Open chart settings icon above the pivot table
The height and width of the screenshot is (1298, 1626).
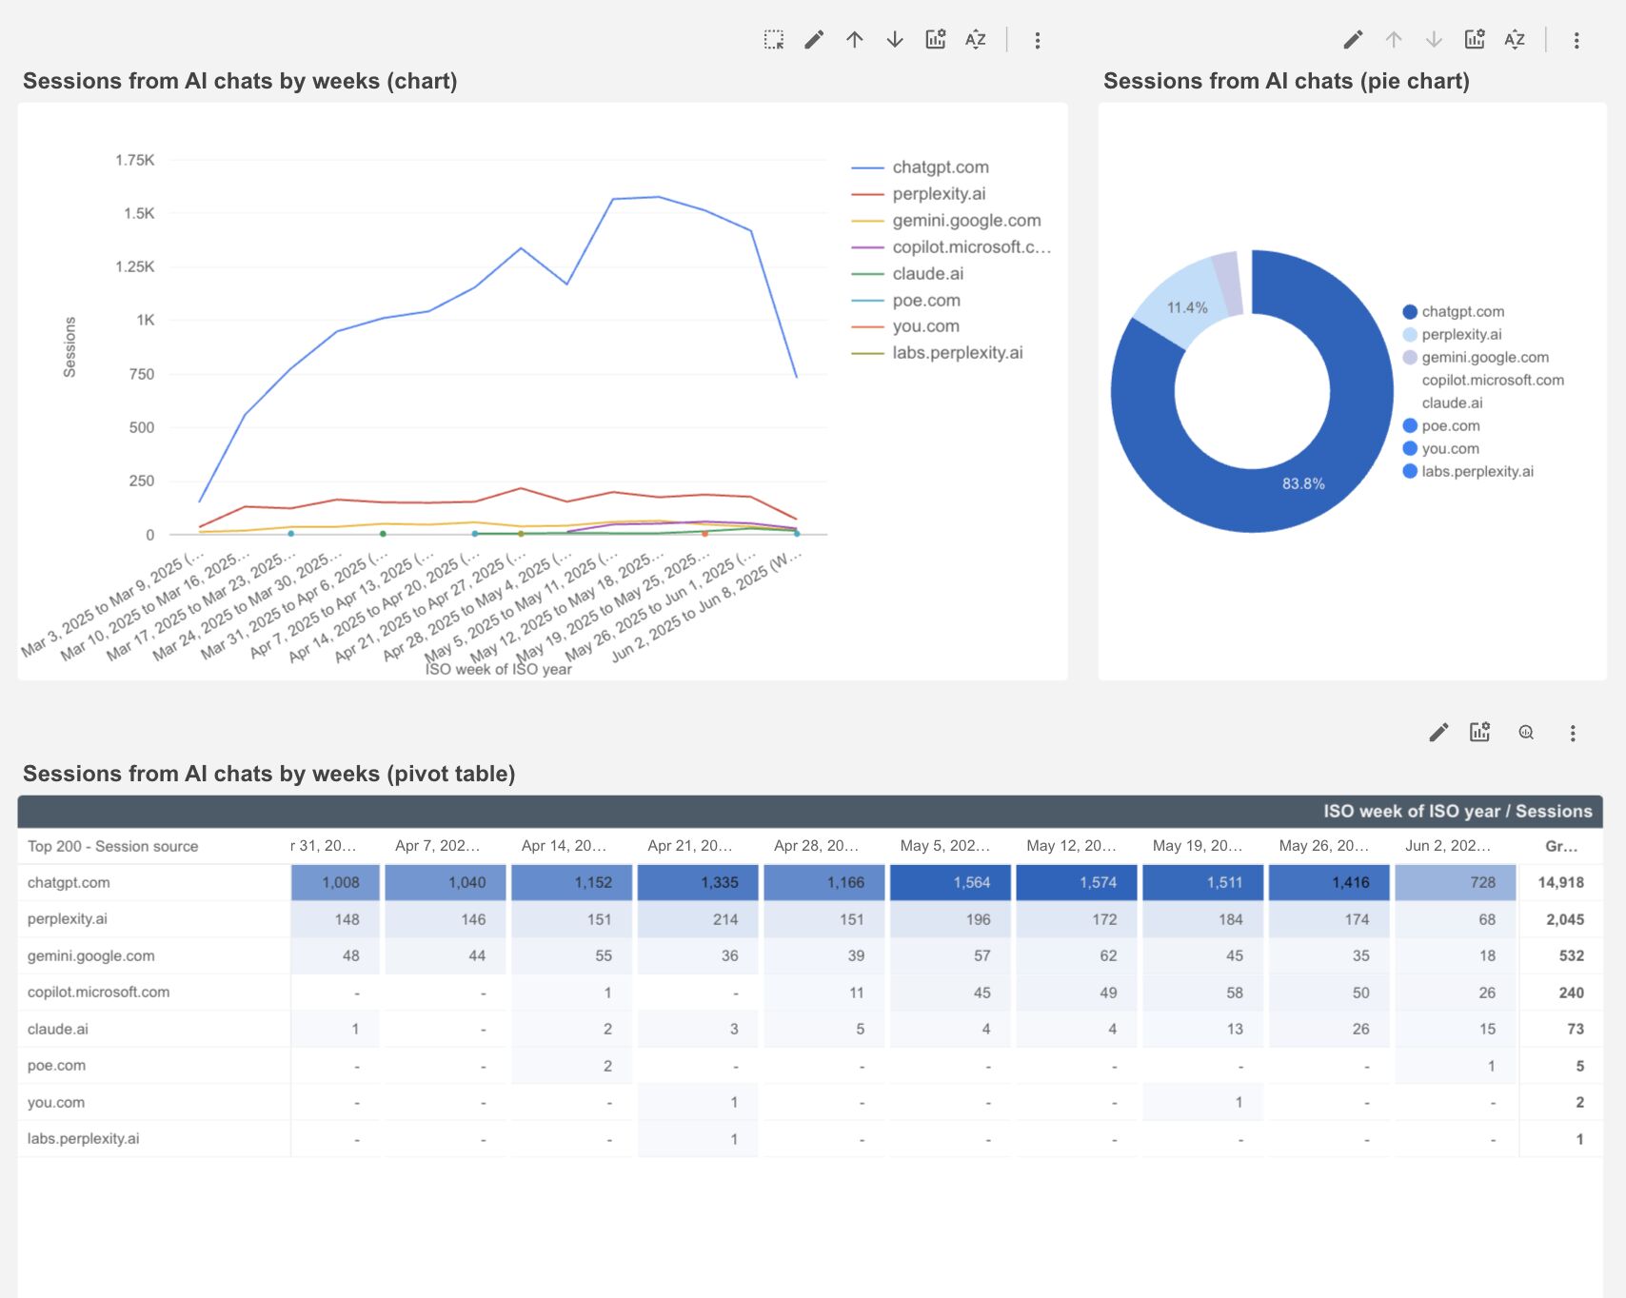coord(1479,733)
